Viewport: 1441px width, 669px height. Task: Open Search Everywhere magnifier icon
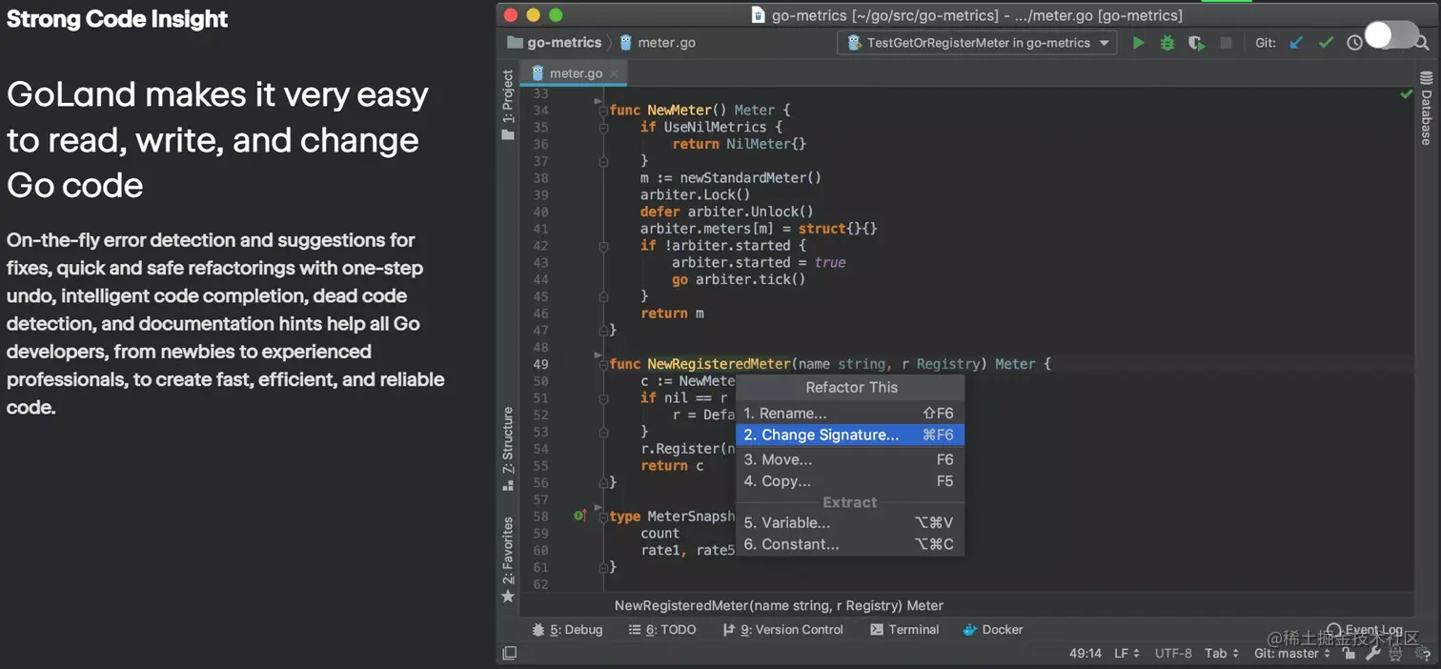pos(1421,43)
